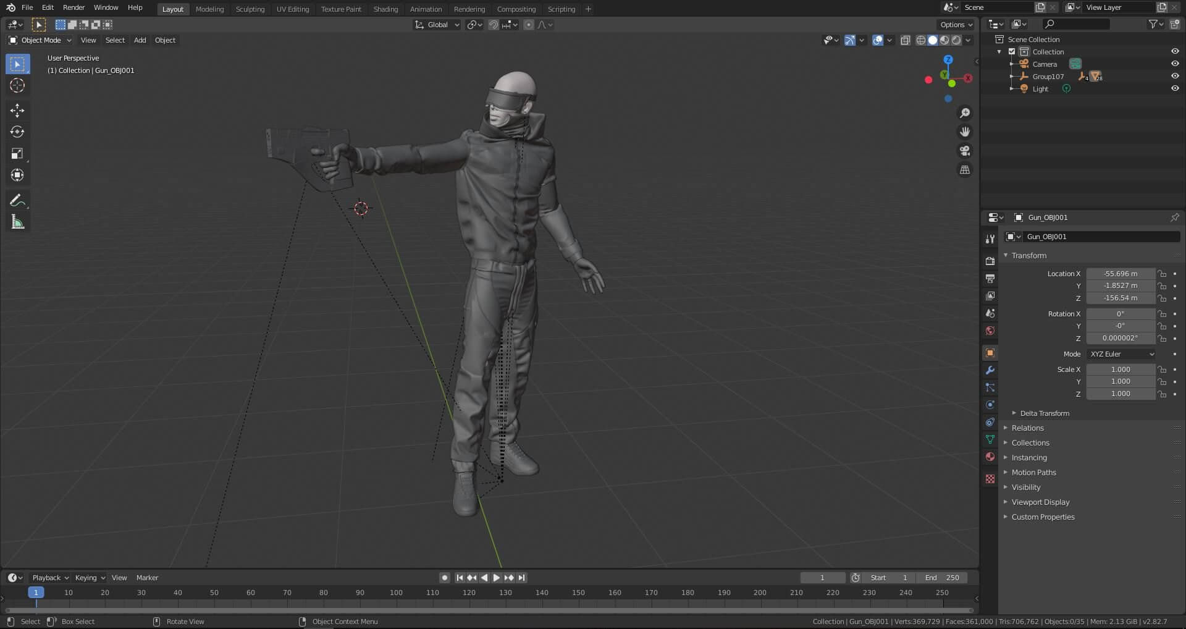This screenshot has height=629, width=1186.
Task: Expand the Custom Properties panel
Action: 1043,517
